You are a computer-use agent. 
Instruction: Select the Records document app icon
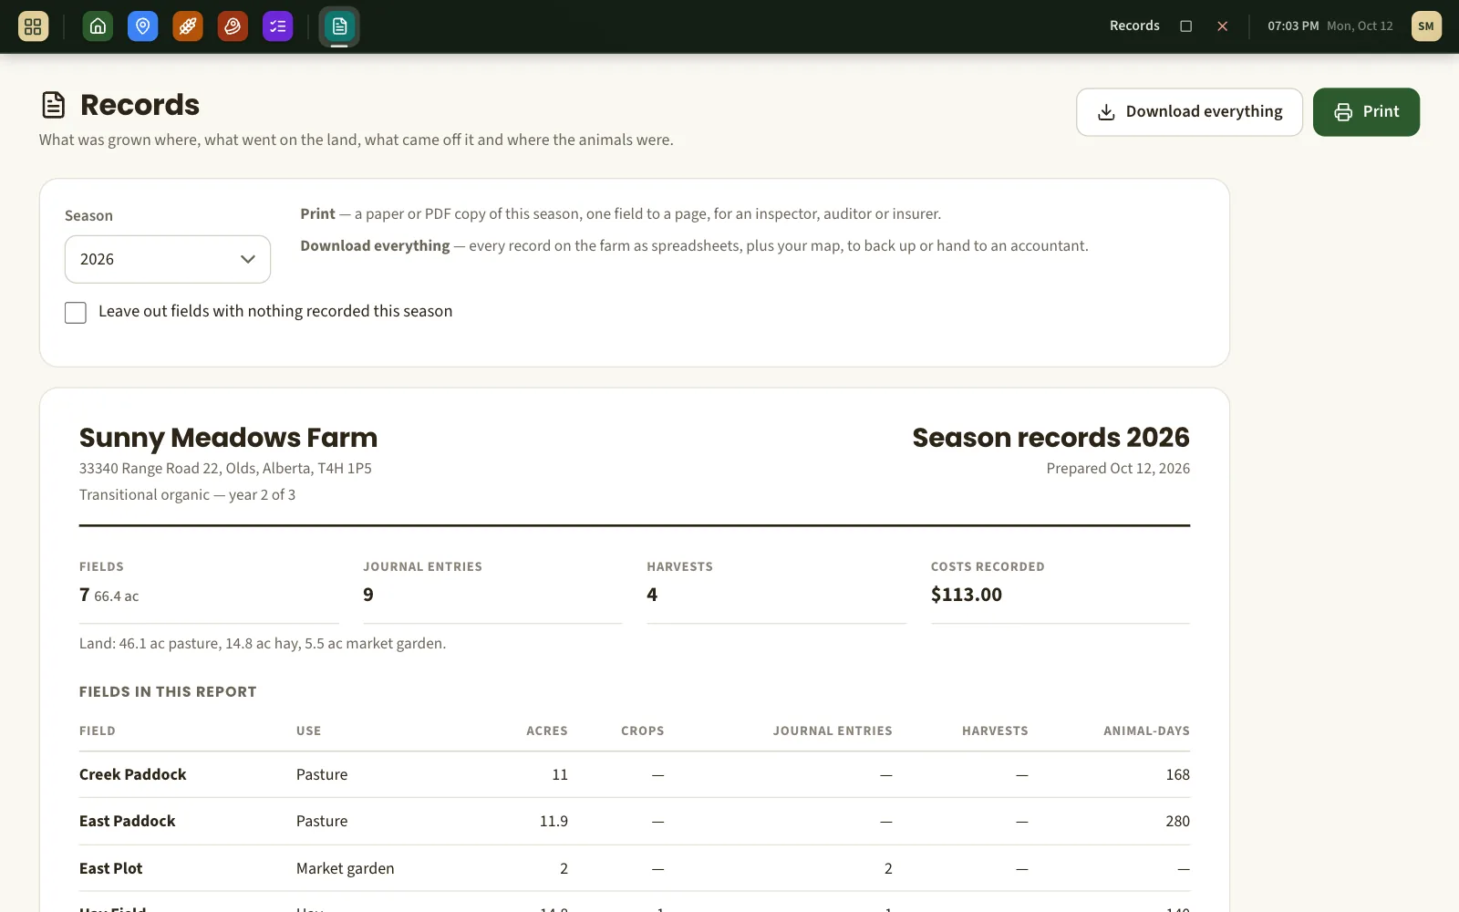339,26
